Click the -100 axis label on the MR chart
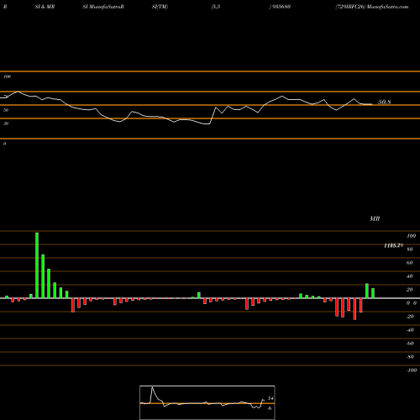The width and height of the screenshot is (420, 420). pyautogui.click(x=412, y=370)
